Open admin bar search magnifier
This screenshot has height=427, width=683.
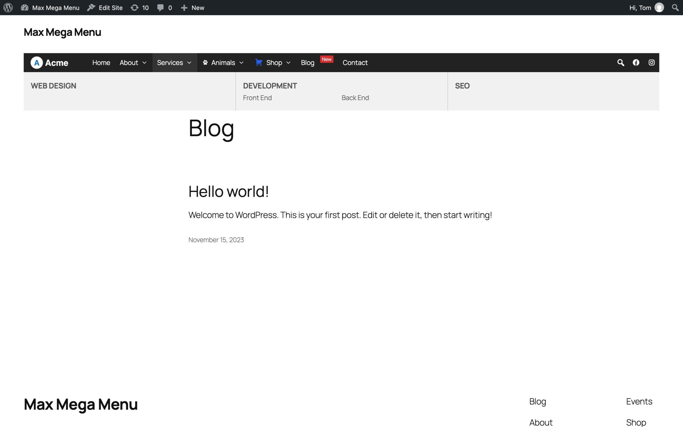[x=675, y=8]
